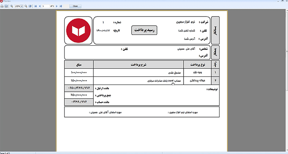This screenshot has width=288, height=154.
Task: Click the date value 1400/06/17
Action: click(103, 30)
